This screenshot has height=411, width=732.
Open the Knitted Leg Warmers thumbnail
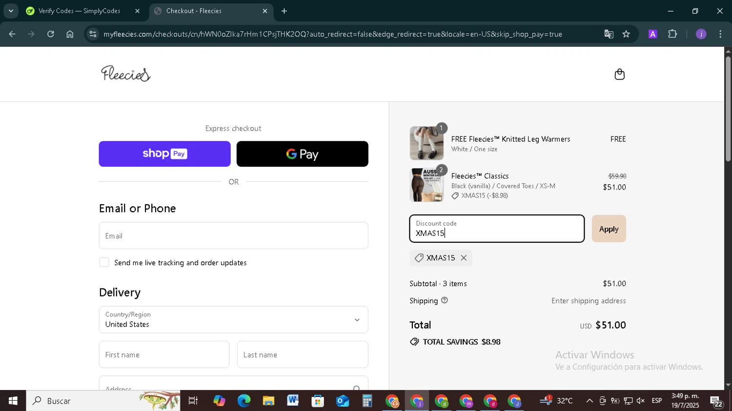tap(427, 143)
